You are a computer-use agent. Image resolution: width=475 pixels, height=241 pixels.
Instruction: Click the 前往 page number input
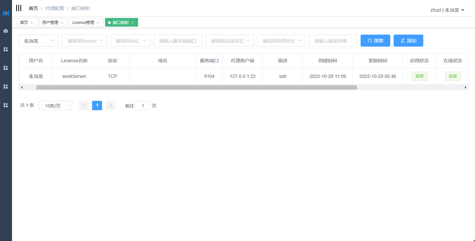click(x=143, y=106)
